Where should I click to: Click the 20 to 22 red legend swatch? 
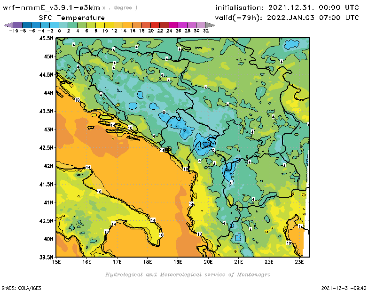point(155,25)
